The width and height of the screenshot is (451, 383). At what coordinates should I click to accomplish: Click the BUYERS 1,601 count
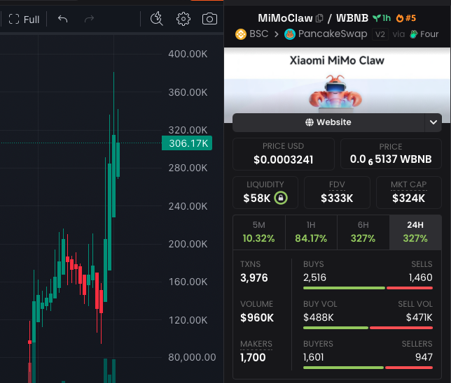pos(313,357)
